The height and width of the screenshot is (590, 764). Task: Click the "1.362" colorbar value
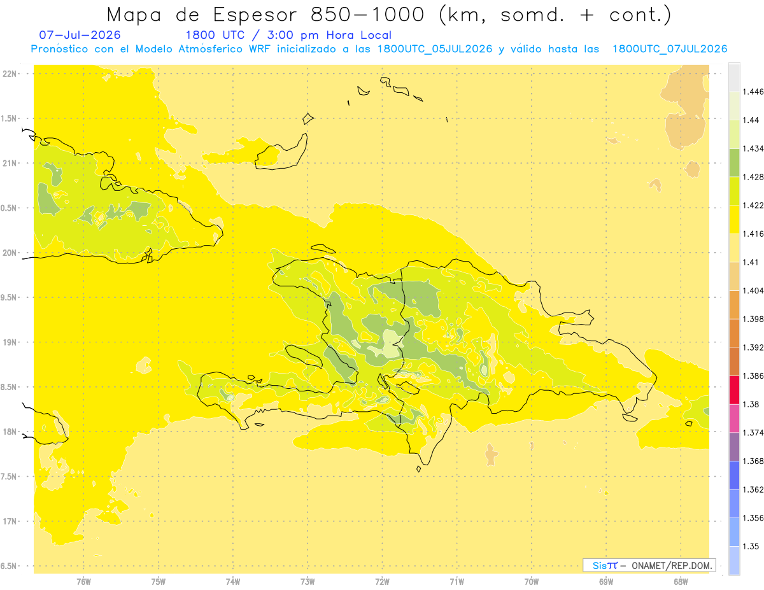(753, 489)
